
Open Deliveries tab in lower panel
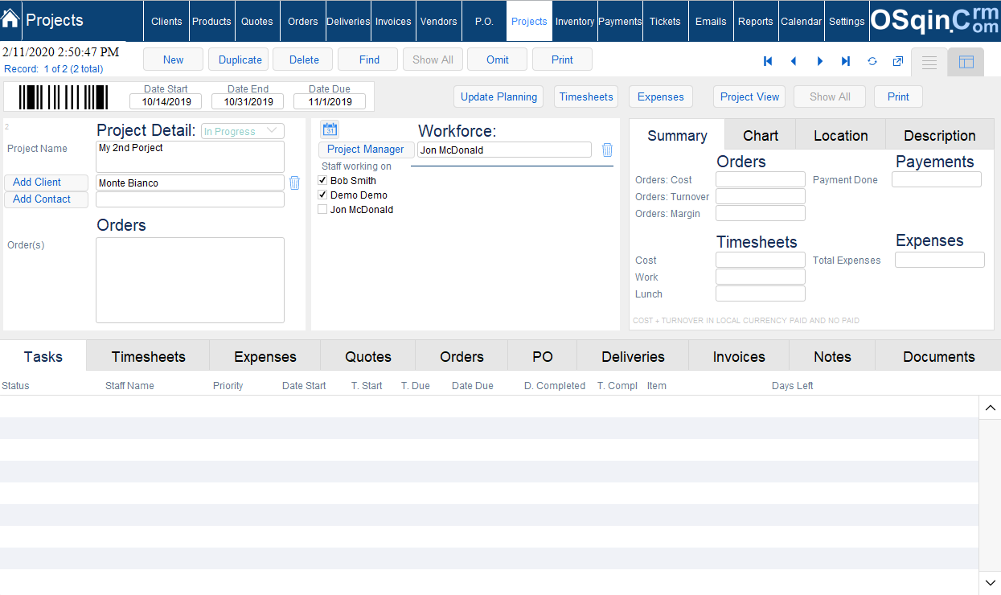click(633, 356)
